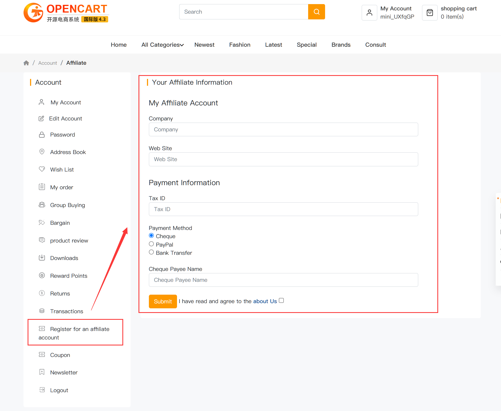Open the about Us link
The image size is (501, 411).
[265, 301]
